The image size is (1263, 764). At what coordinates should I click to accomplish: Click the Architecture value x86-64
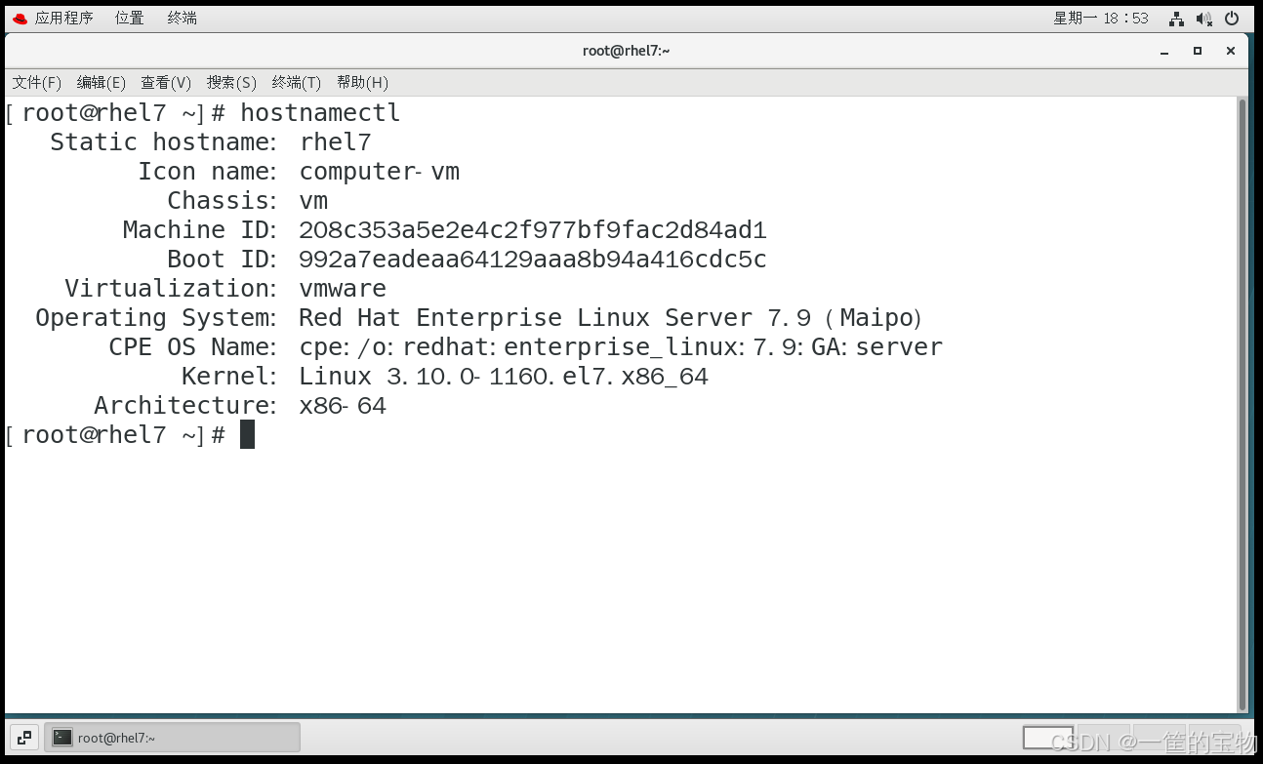343,406
